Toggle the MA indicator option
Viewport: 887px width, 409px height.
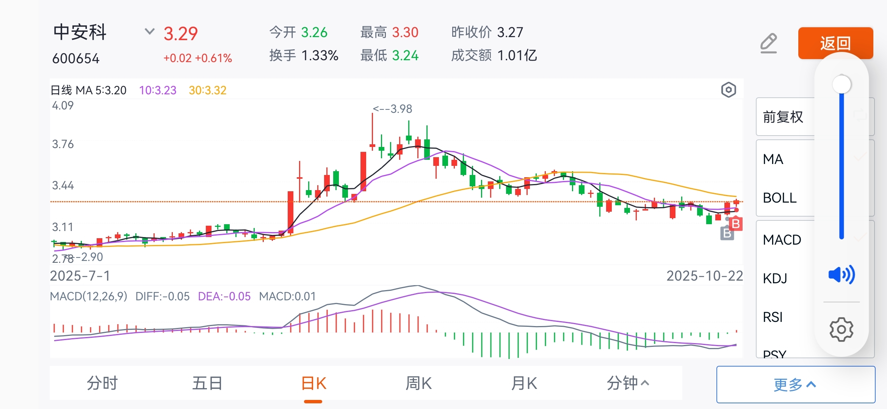pos(773,159)
